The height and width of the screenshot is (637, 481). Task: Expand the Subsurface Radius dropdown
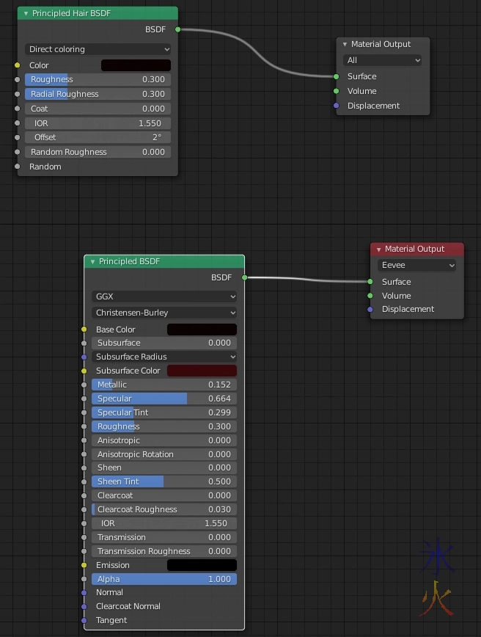click(x=164, y=357)
